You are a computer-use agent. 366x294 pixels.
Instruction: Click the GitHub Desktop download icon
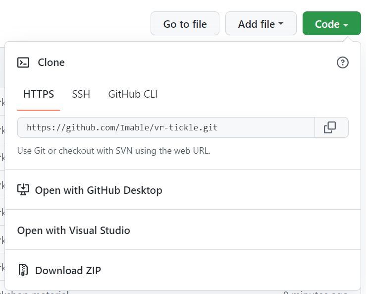pos(23,190)
